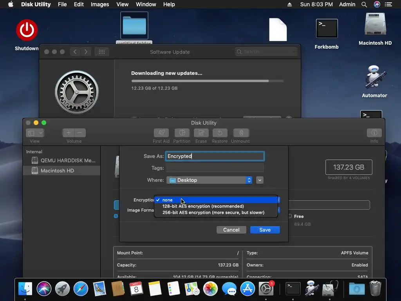
Task: Open Photos from the Dock
Action: [210, 289]
